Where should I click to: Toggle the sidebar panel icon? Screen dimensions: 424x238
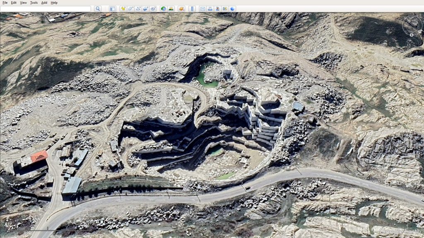click(113, 9)
